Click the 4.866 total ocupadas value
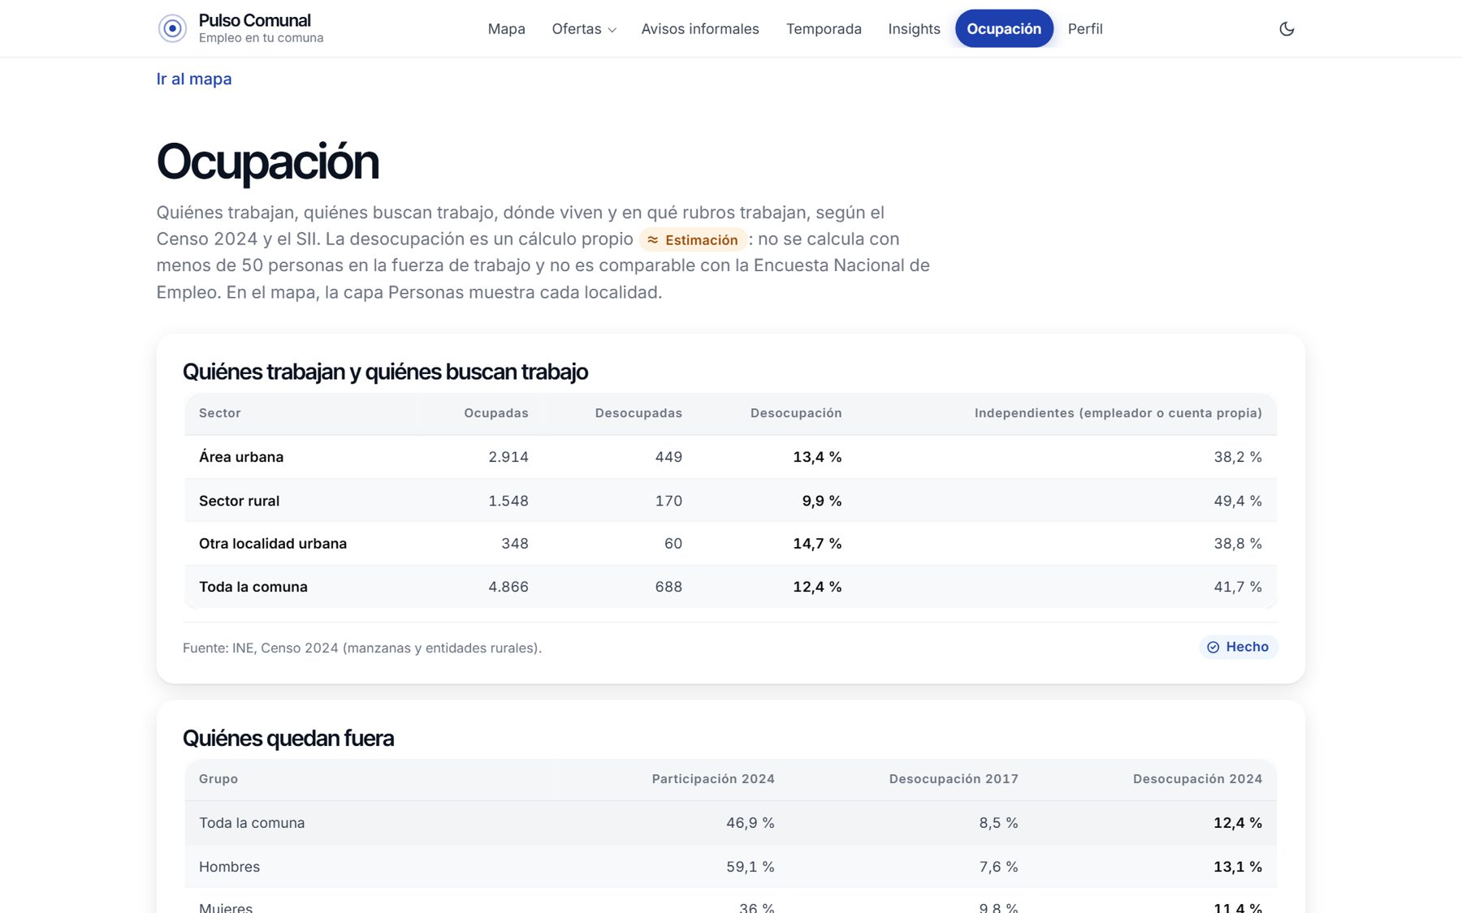1462x913 pixels. (508, 587)
